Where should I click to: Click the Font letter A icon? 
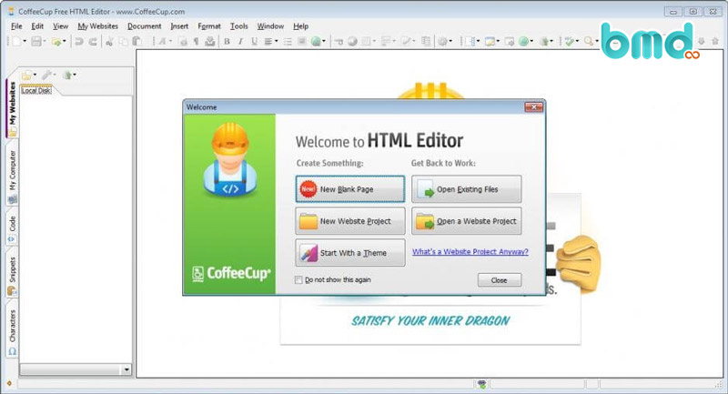(x=162, y=41)
